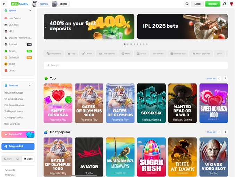236x177 pixels.
Task: Select the system theme monitor option
Action: coord(18,159)
